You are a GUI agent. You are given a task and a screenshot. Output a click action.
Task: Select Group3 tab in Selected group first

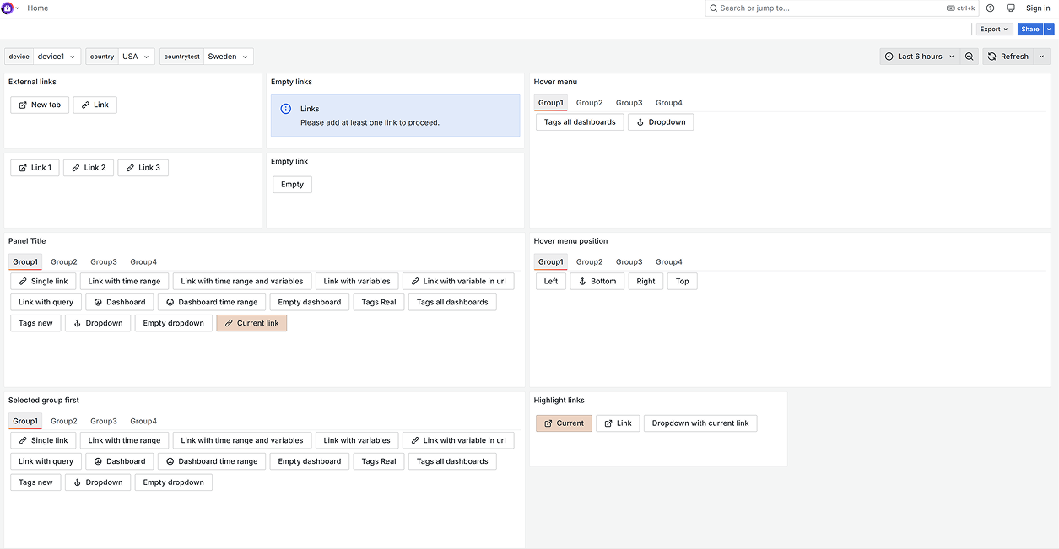(104, 422)
